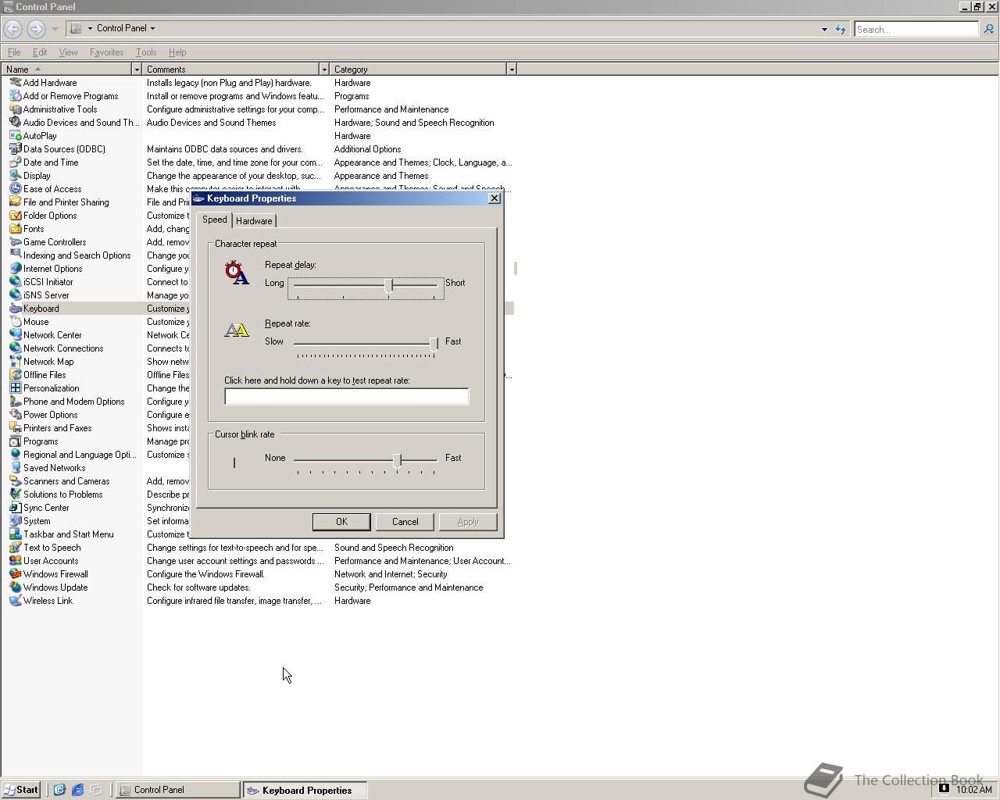Select the Game Controllers icon
Screen dimensions: 1000x800
[x=15, y=242]
